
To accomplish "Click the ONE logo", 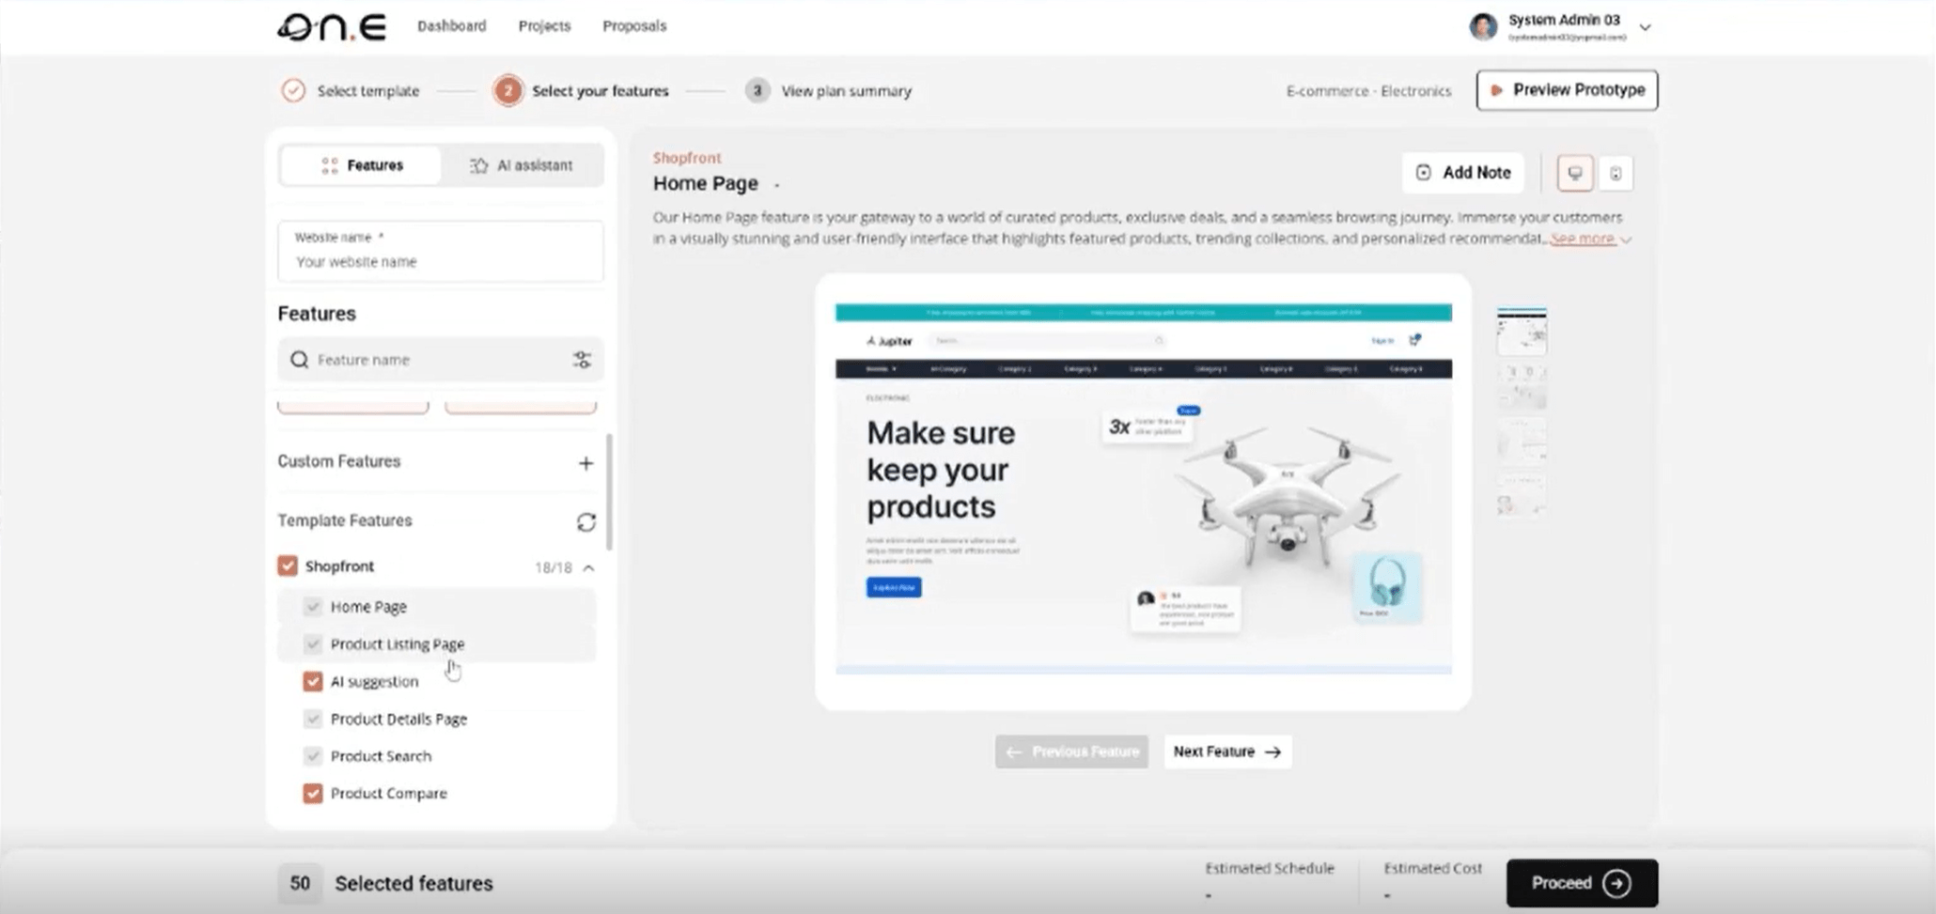I will click(x=332, y=26).
